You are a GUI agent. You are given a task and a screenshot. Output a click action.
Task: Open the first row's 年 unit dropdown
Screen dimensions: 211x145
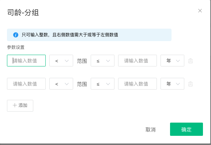pos(172,61)
